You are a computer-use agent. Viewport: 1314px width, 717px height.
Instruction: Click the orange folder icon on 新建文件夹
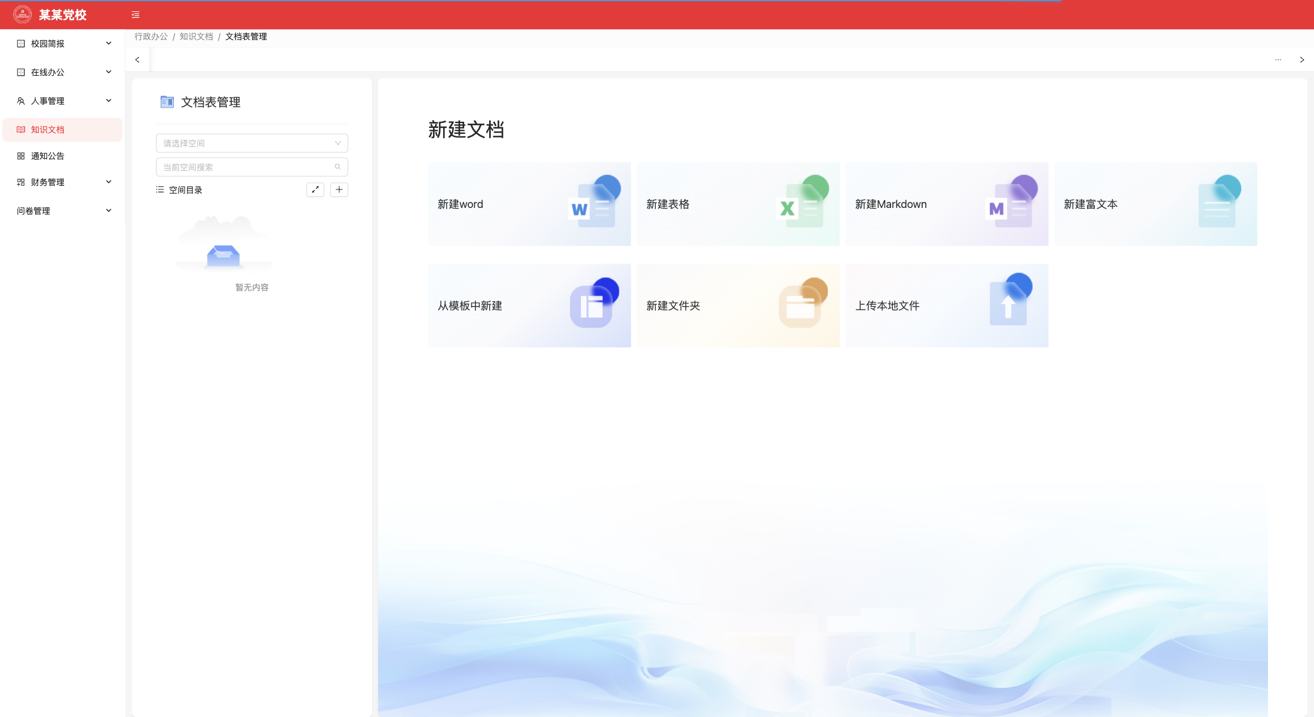pos(803,303)
